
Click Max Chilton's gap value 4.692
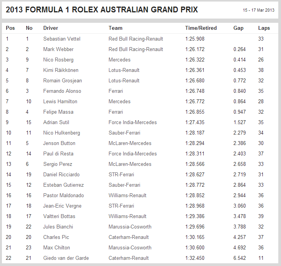point(240,247)
